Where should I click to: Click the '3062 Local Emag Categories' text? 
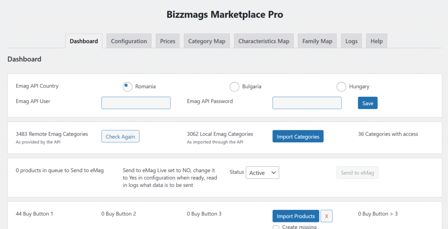(220, 134)
